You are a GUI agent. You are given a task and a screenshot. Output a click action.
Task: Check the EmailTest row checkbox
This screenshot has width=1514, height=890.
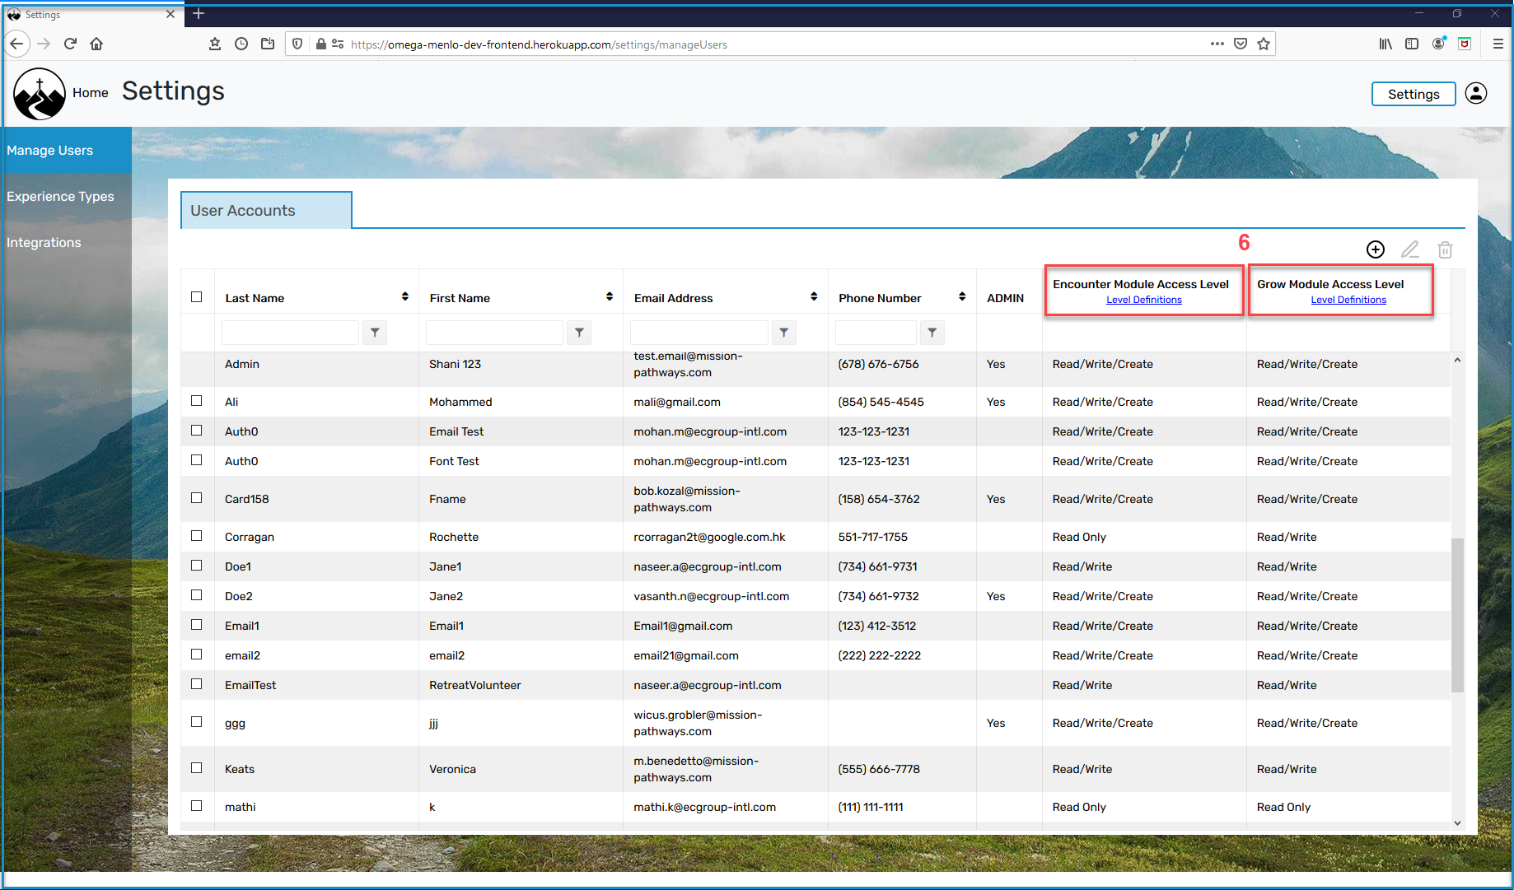point(196,684)
